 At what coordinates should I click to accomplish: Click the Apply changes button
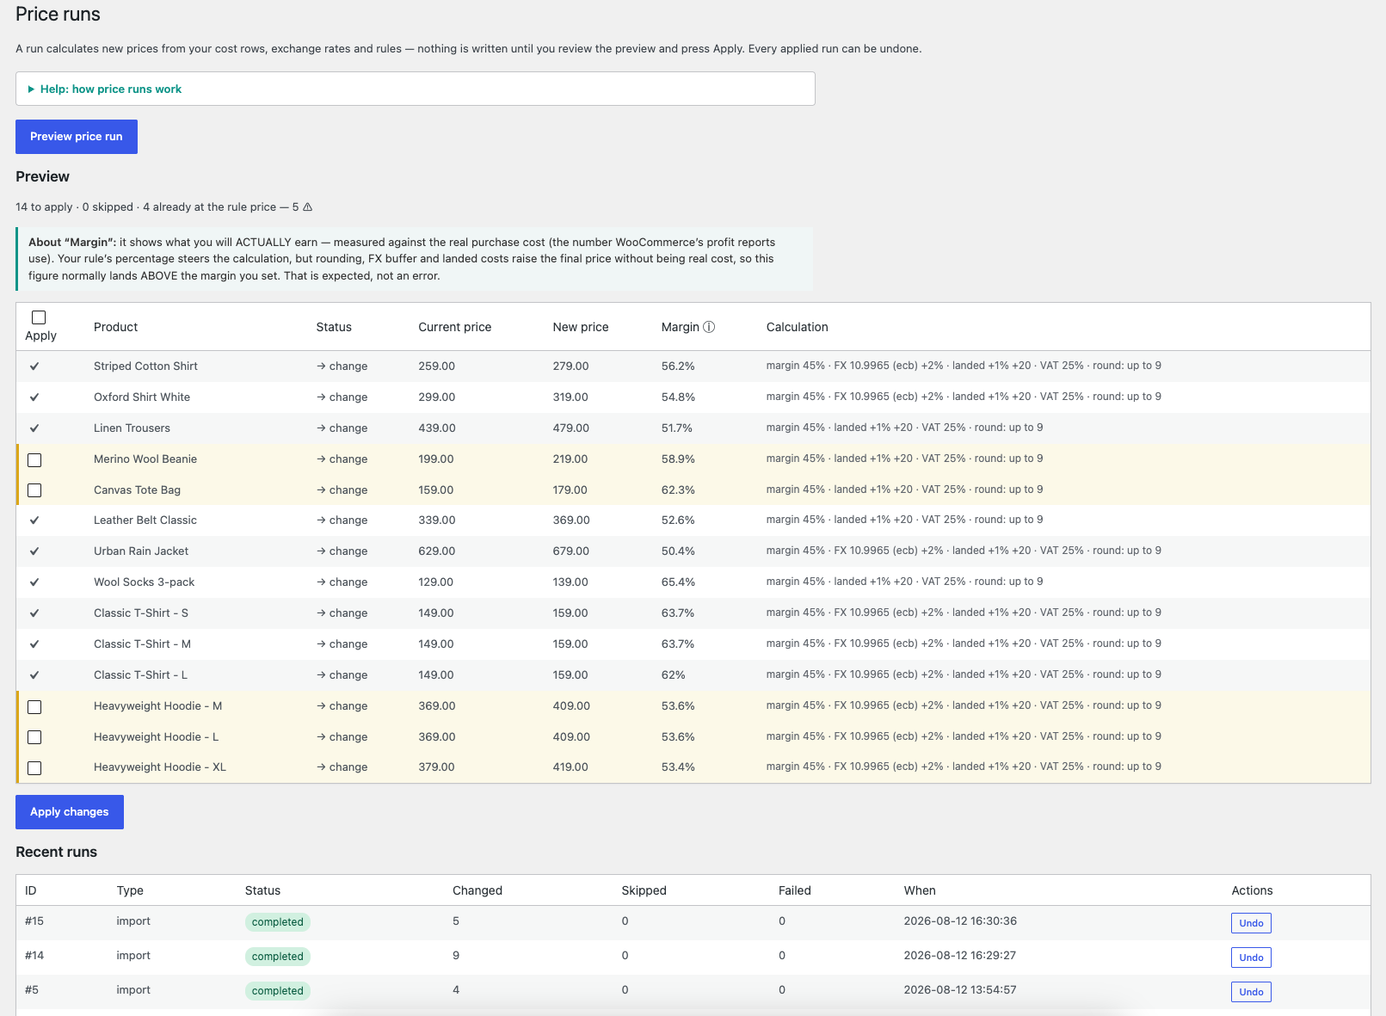pyautogui.click(x=70, y=812)
